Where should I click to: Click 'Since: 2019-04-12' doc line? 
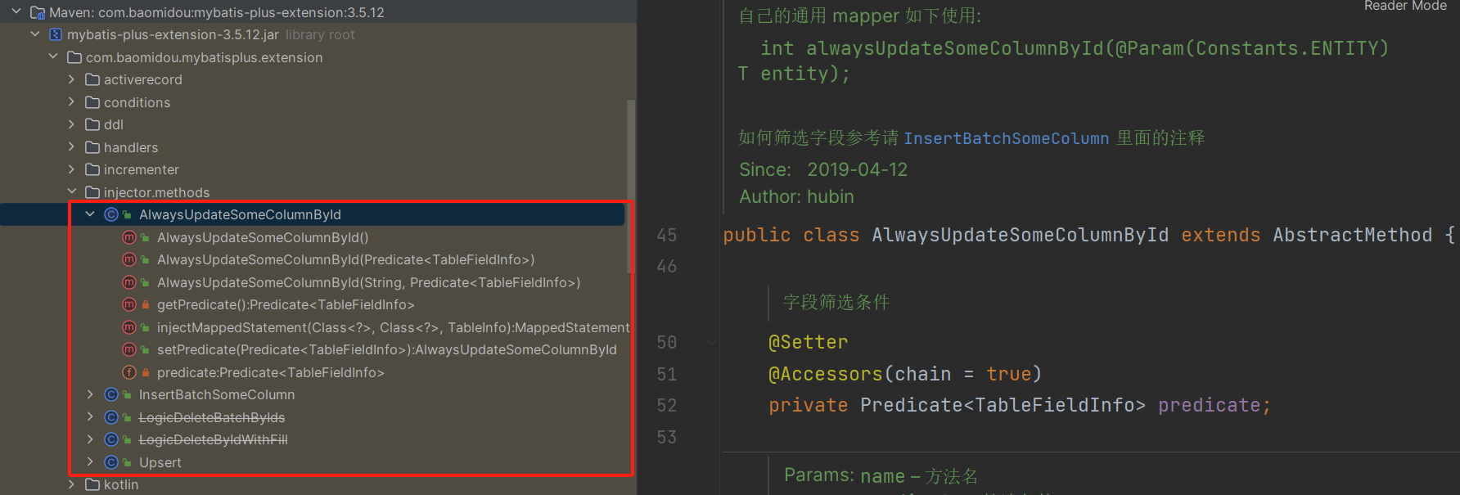click(823, 169)
